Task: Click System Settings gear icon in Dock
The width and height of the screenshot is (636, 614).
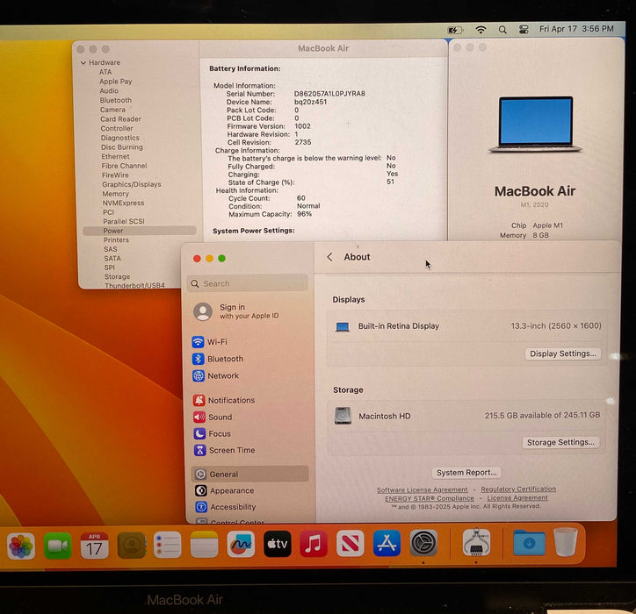Action: tap(423, 543)
